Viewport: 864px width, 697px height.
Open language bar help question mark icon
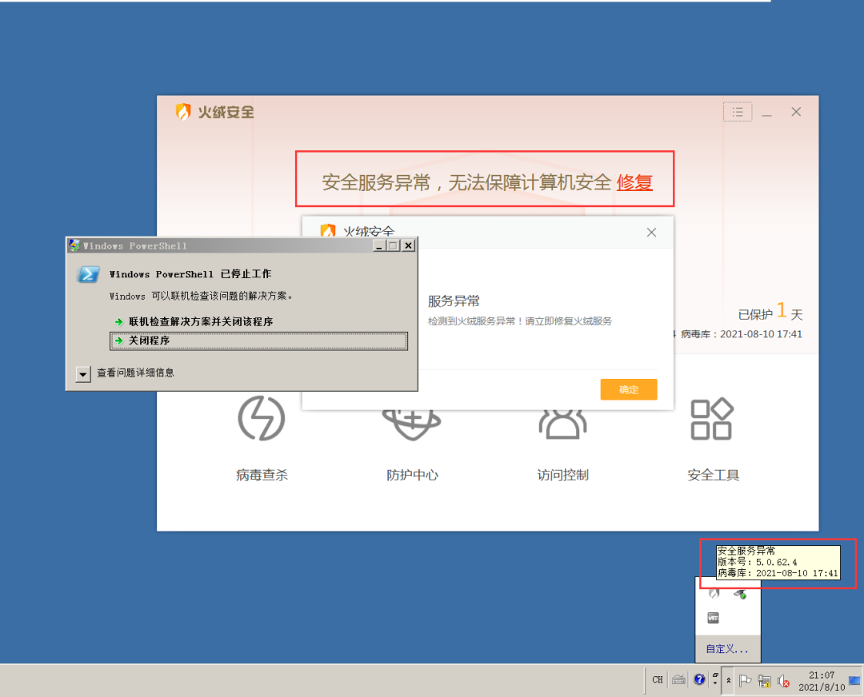coord(699,679)
